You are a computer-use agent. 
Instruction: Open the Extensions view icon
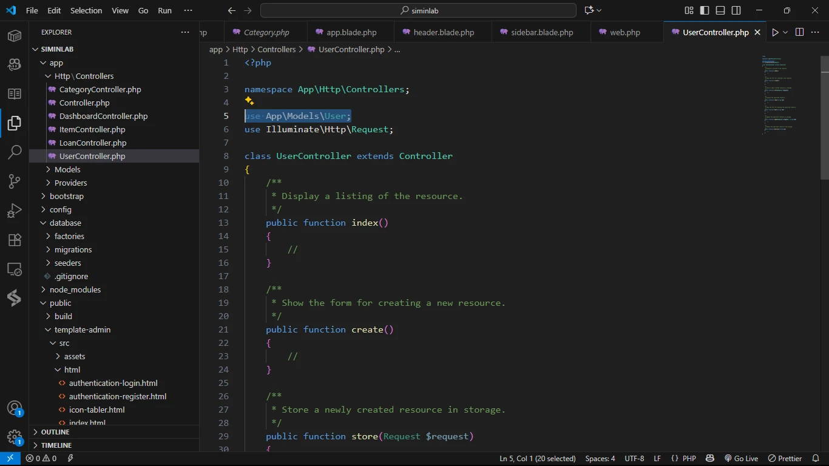coord(15,240)
